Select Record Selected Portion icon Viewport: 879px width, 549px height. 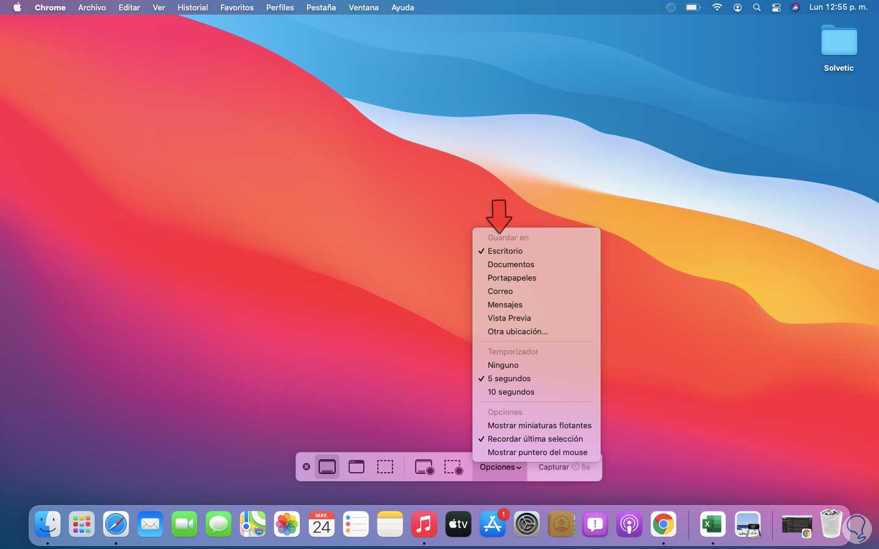[454, 467]
